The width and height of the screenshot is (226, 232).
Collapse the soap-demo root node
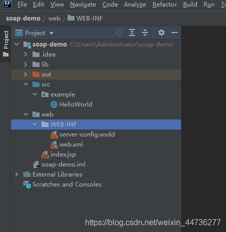[17, 44]
